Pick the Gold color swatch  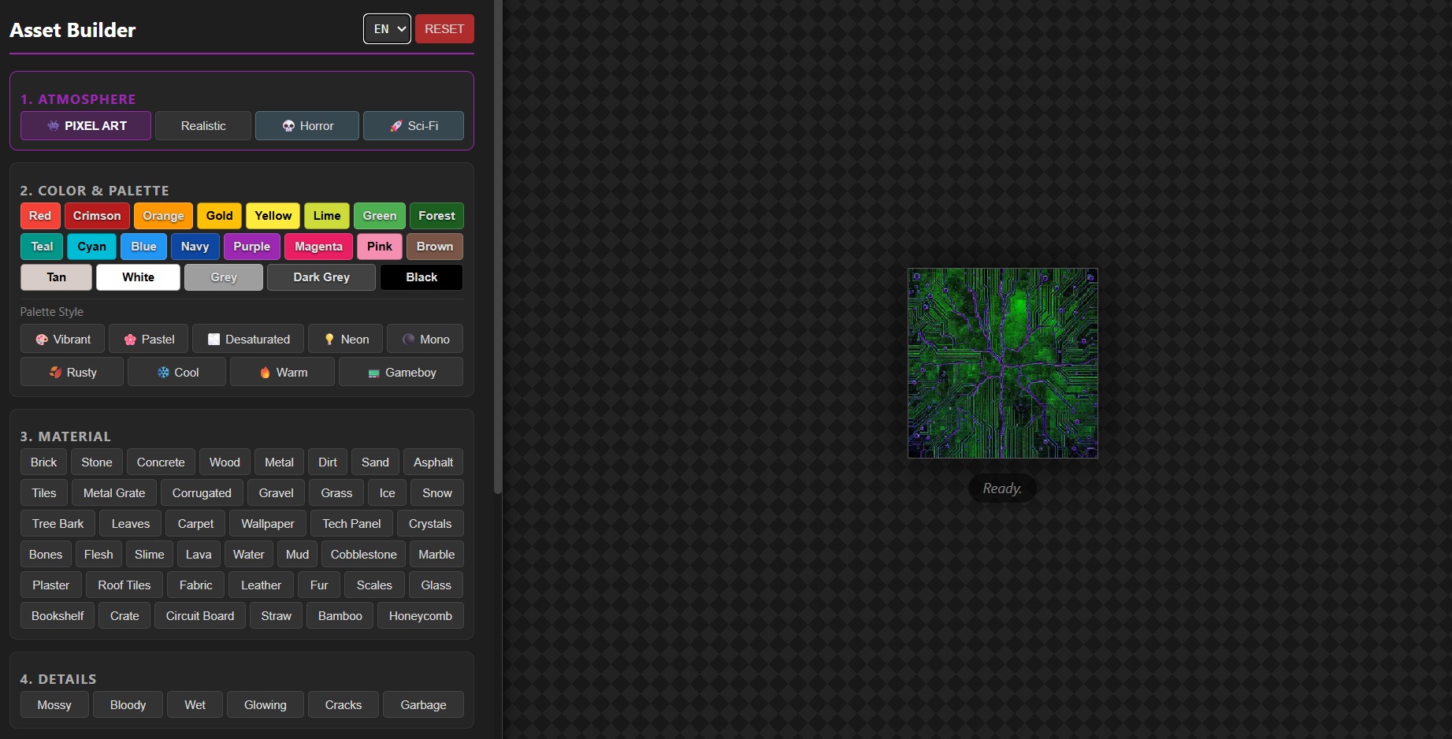point(219,216)
